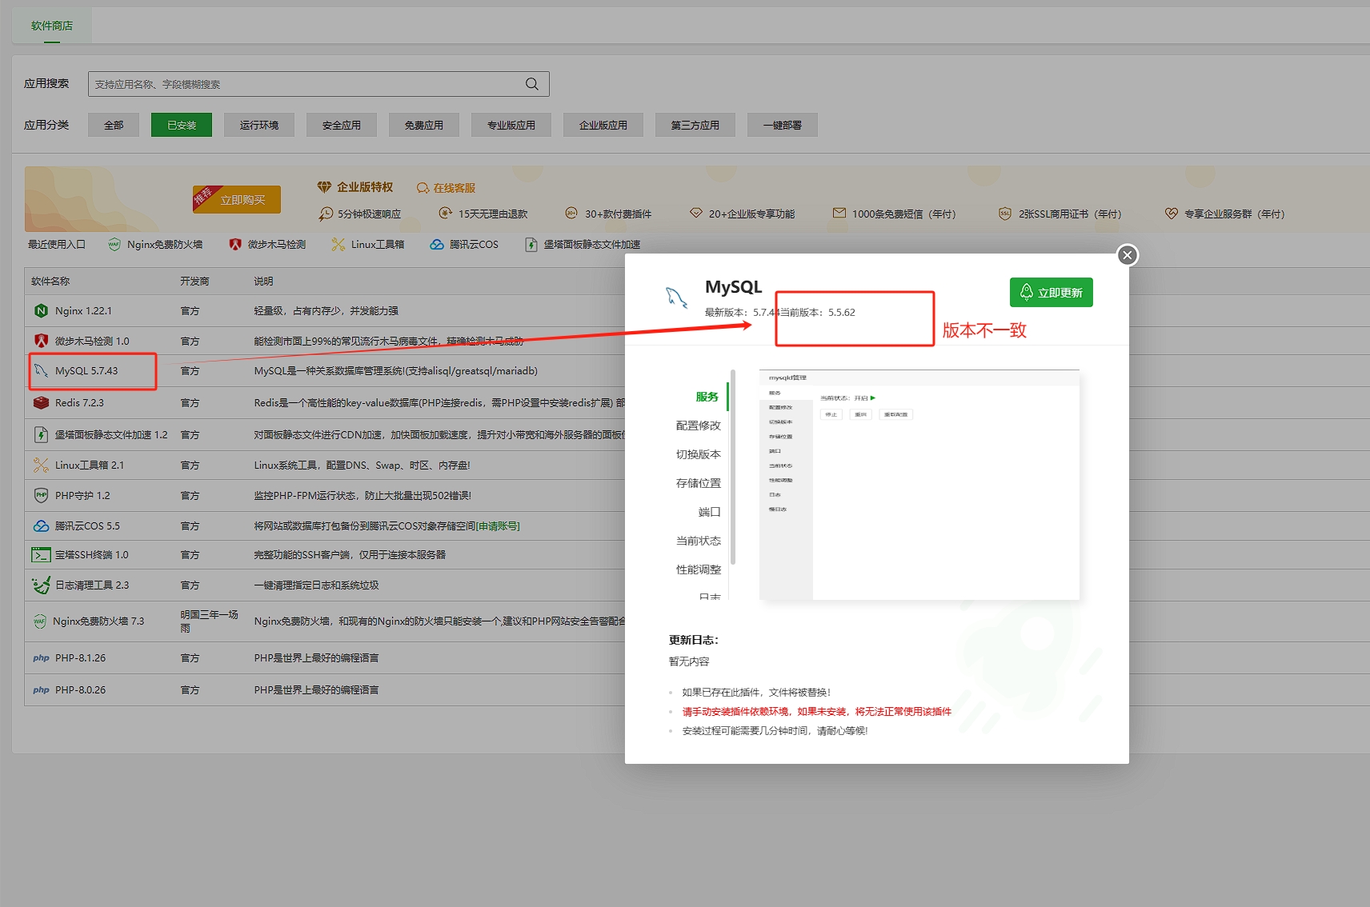Click the Linux工具箱 row icon
Screen dimensions: 1370x907
(41, 465)
